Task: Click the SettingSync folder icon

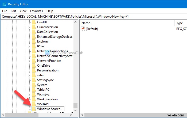Action: 34,80
